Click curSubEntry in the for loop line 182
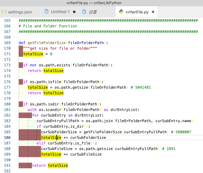Screen dimensions: 203x173 click(x=53, y=115)
